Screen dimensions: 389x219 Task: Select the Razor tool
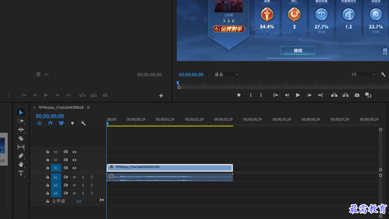(x=21, y=138)
